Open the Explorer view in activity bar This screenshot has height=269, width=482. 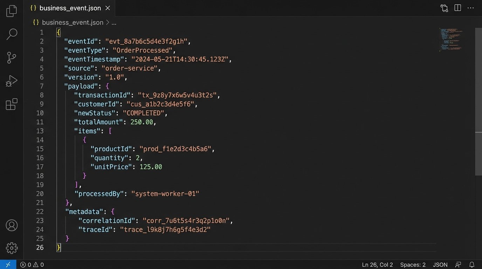(x=12, y=11)
